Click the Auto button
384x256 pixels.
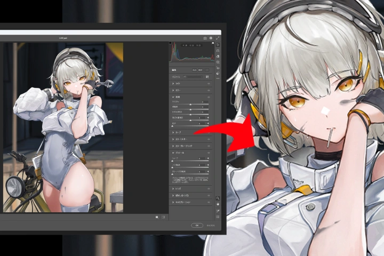(195, 70)
